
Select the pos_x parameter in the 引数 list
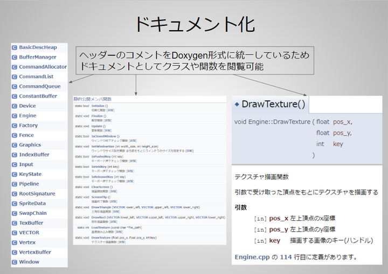tap(279, 218)
